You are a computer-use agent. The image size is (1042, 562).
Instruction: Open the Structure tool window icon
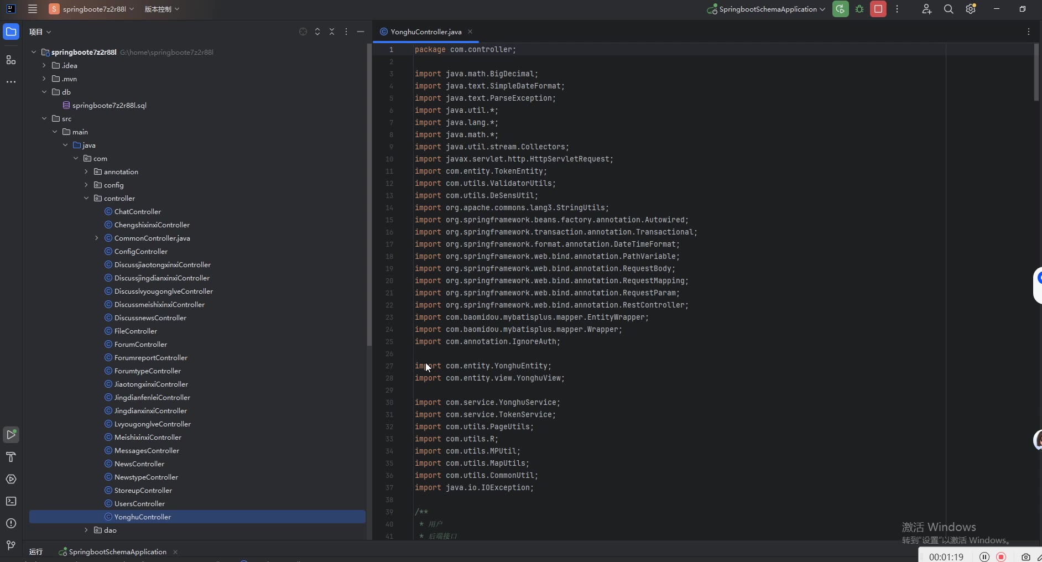click(11, 60)
